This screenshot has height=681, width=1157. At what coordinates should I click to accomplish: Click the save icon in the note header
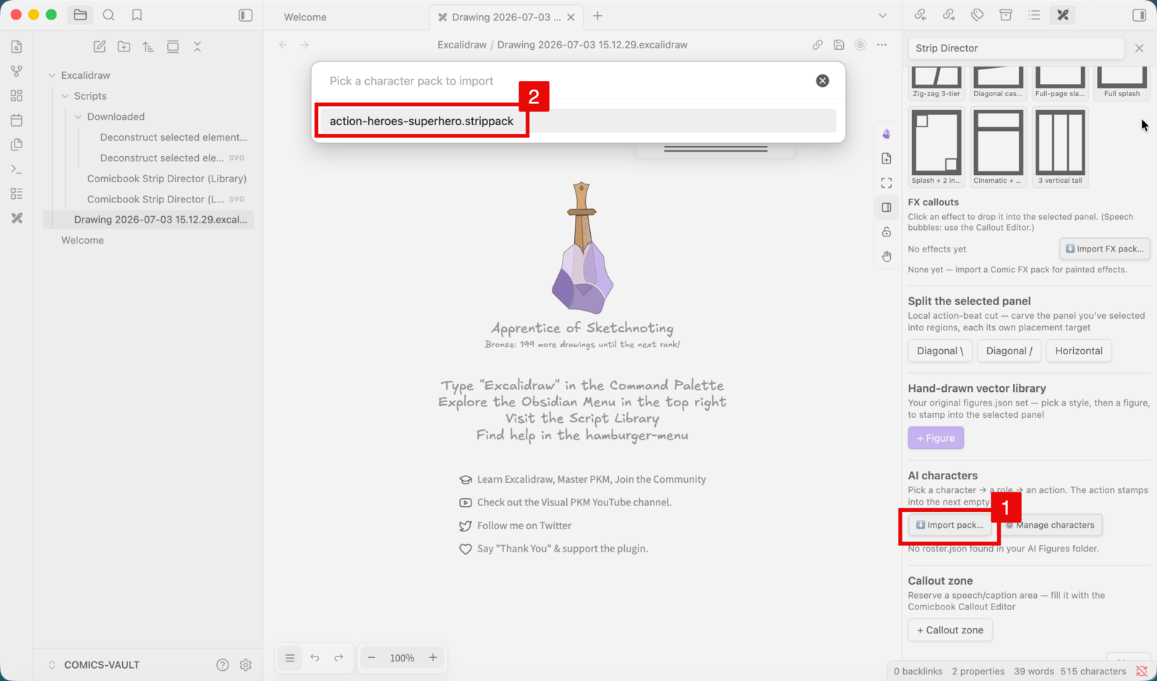point(839,45)
